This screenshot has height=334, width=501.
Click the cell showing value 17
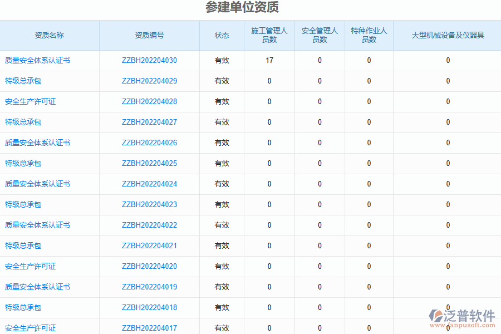(269, 61)
